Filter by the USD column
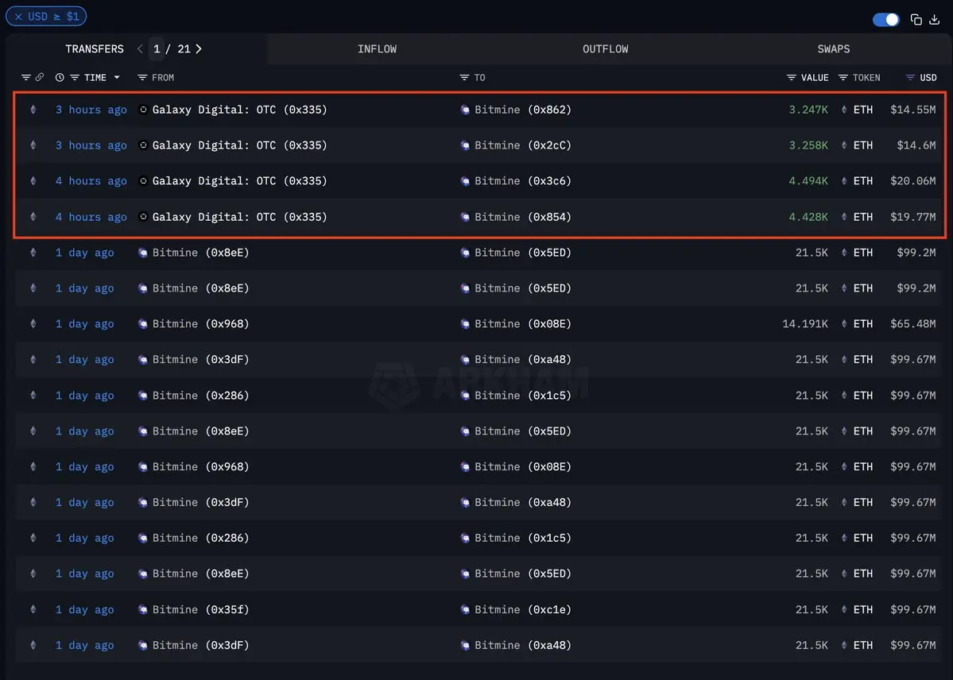The image size is (953, 680). [x=910, y=77]
